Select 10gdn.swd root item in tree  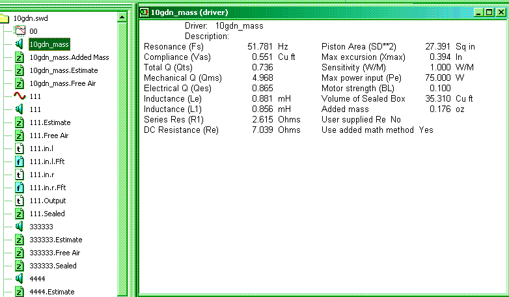click(x=31, y=18)
